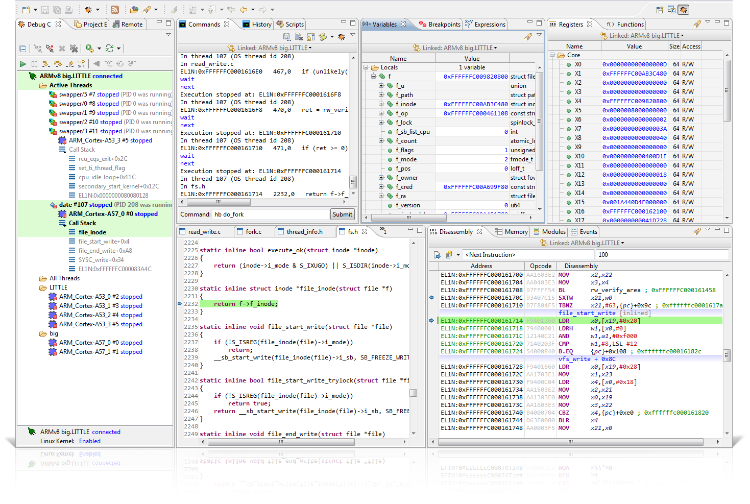Open the fork.c editor tab
This screenshot has height=504, width=750.
pyautogui.click(x=254, y=231)
